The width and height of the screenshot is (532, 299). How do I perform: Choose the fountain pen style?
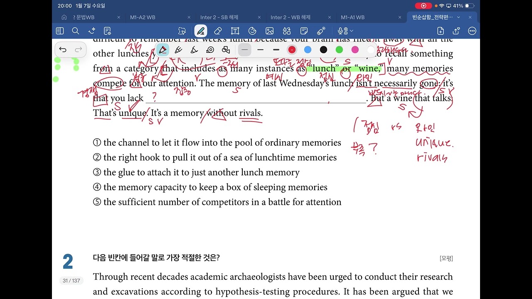178,50
